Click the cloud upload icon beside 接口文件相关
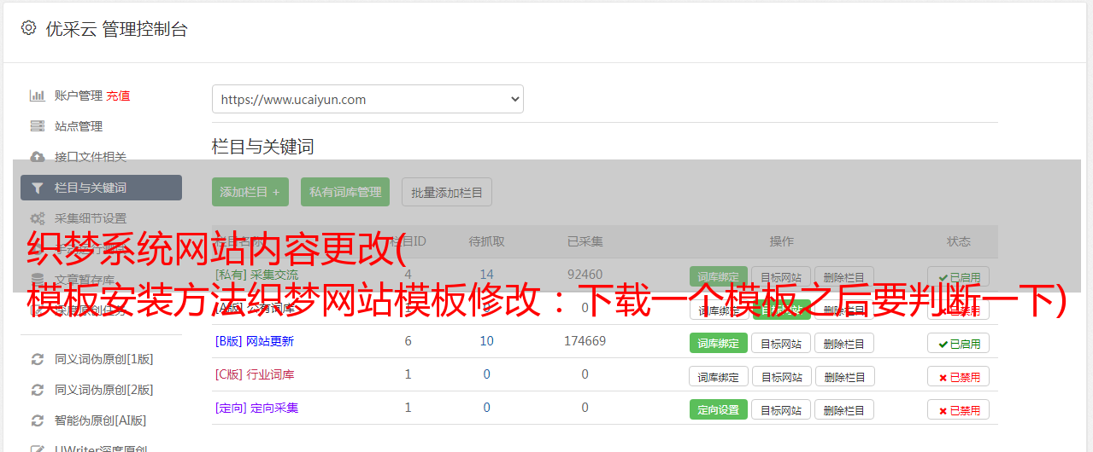This screenshot has width=1093, height=452. tap(37, 157)
